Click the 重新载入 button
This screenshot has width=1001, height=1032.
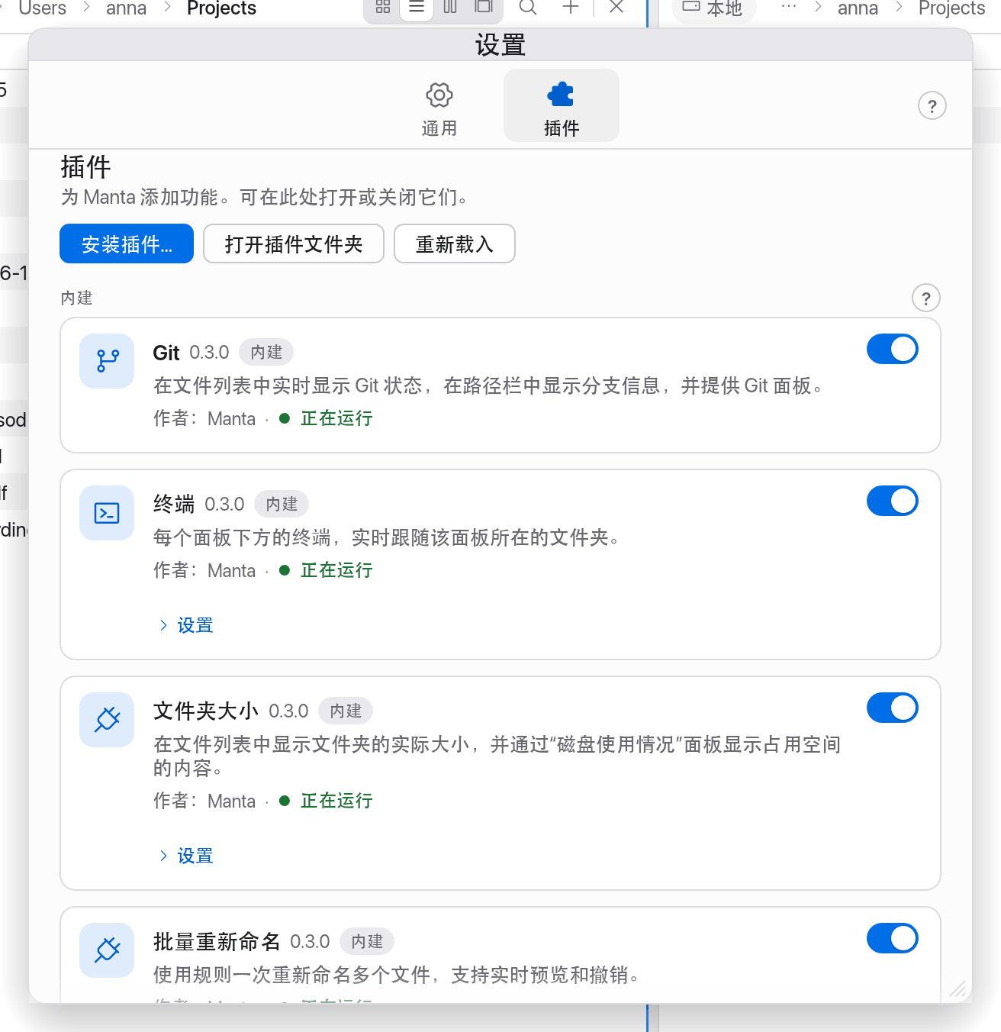coord(455,243)
